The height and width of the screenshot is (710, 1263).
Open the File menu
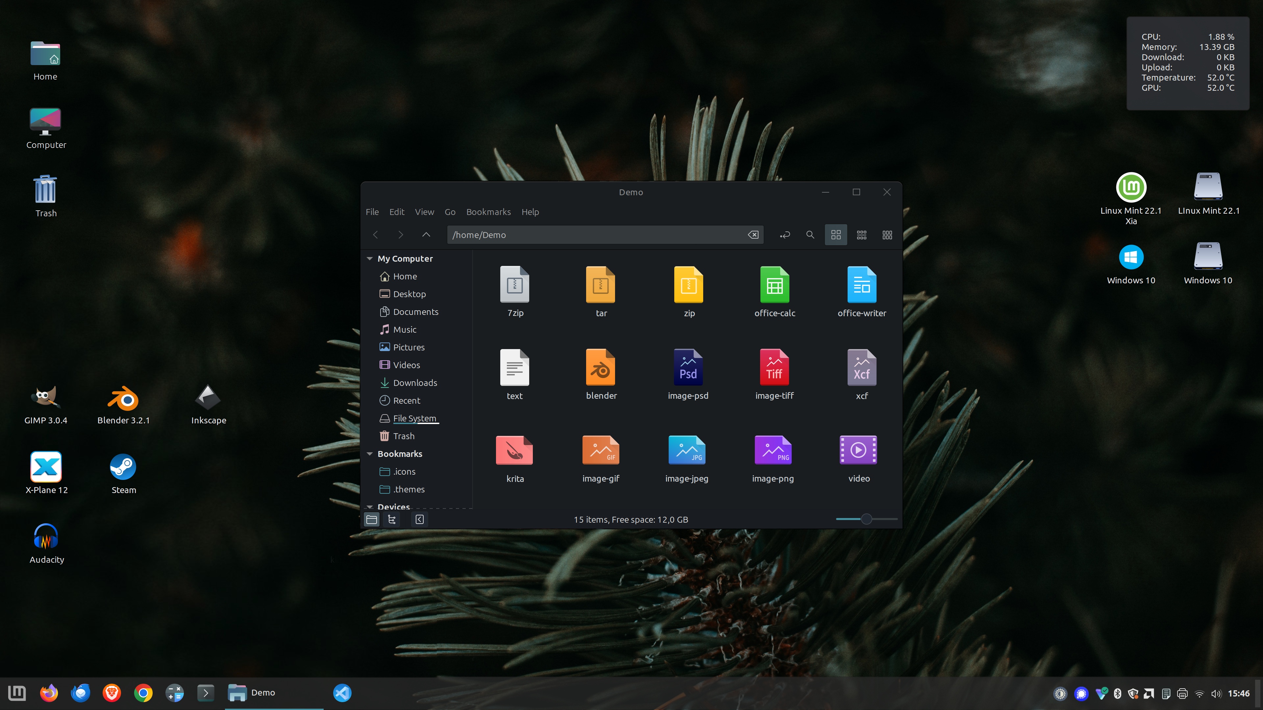click(372, 212)
